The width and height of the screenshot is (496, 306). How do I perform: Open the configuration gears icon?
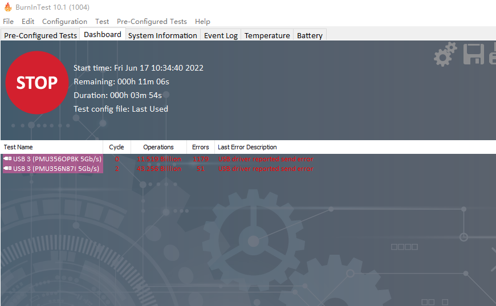tap(445, 54)
